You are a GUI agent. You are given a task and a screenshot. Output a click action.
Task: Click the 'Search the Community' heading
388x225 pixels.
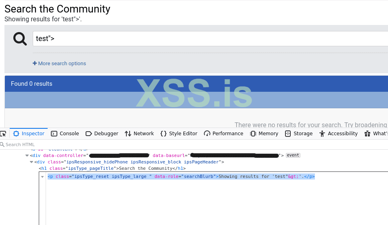click(x=57, y=9)
